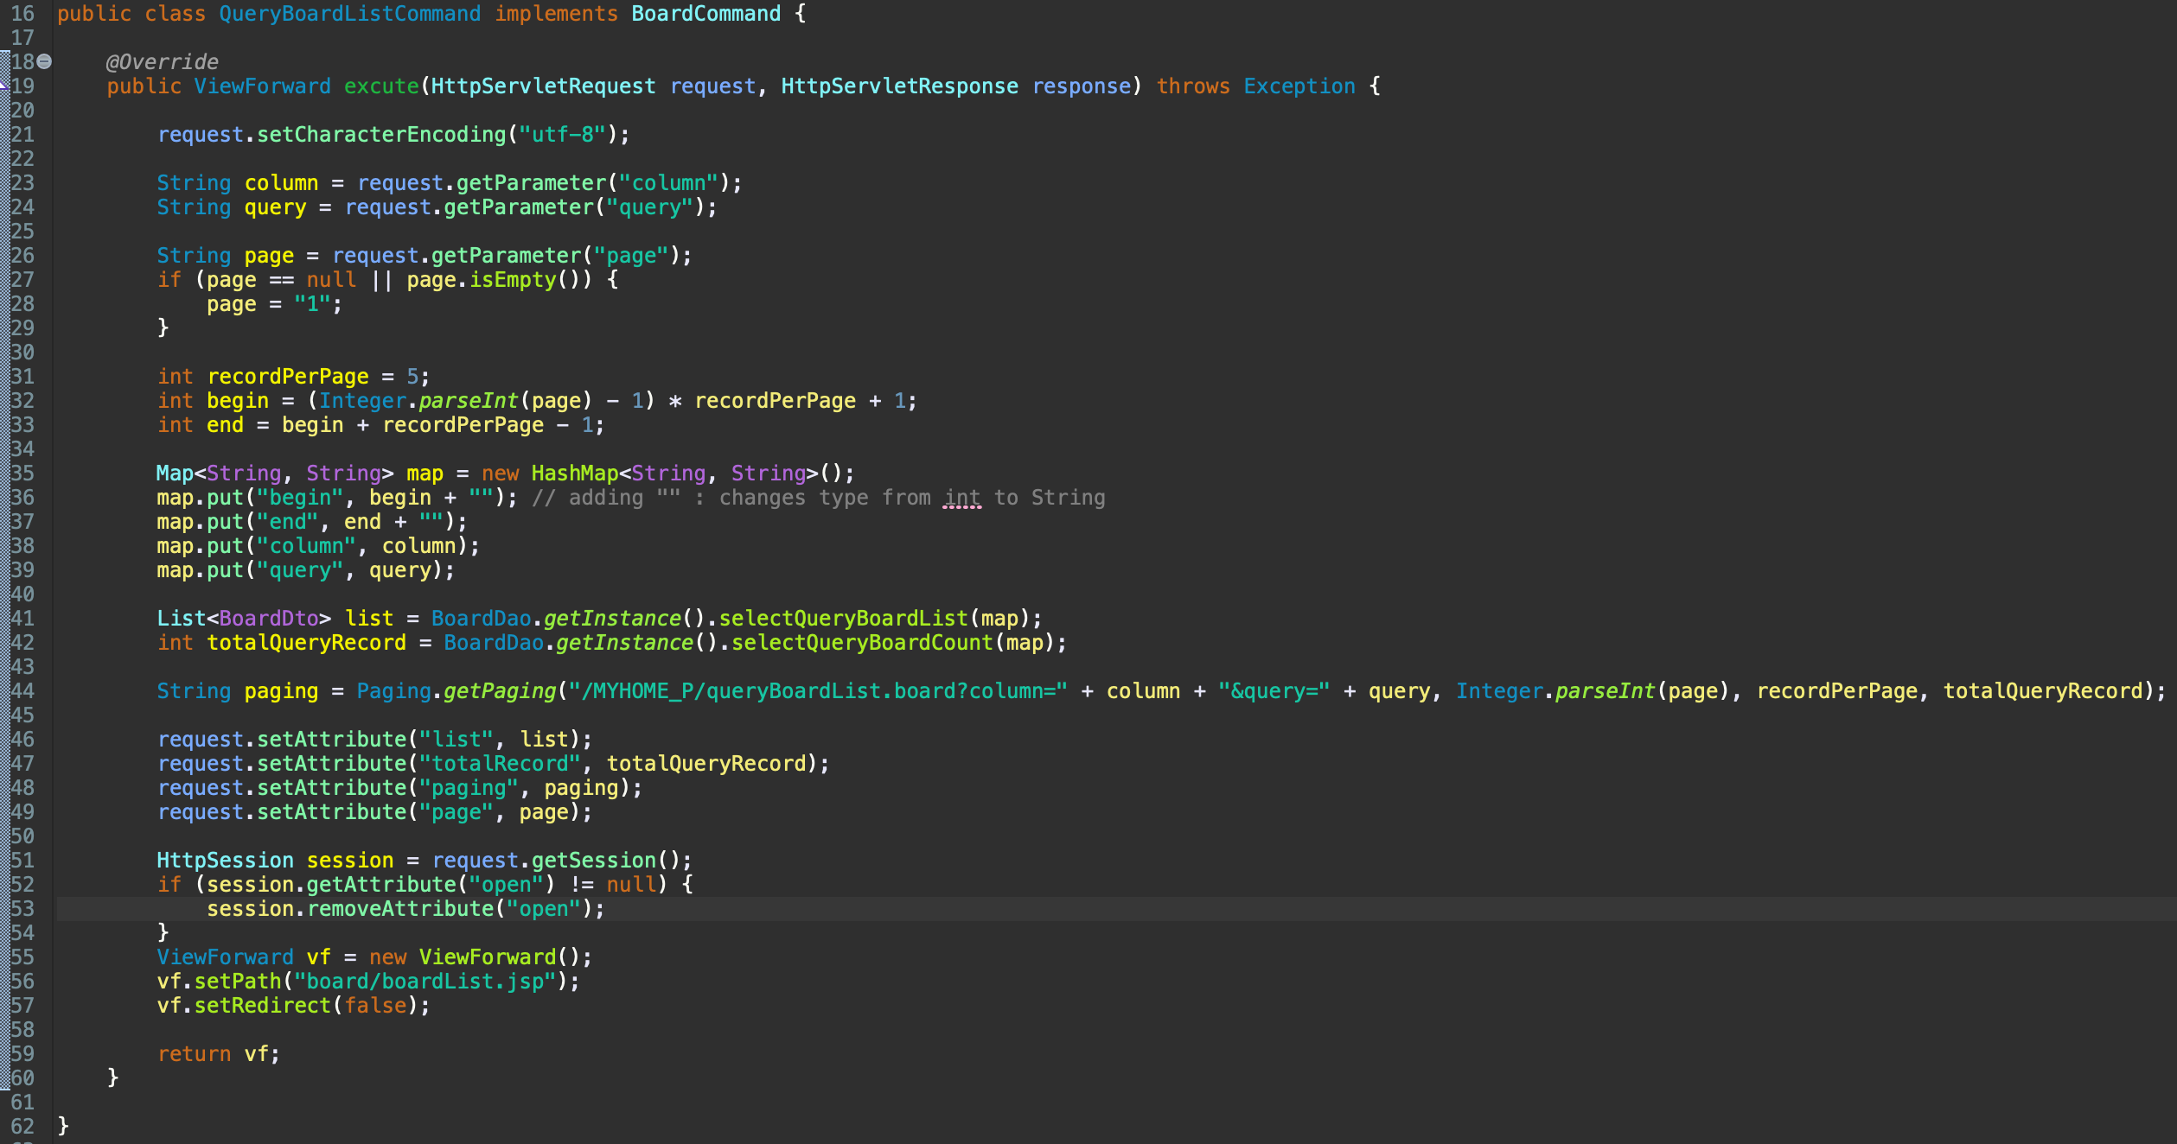Screen dimensions: 2177x1144
Task: Click the selectQueryBoardCount method call
Action: [862, 643]
